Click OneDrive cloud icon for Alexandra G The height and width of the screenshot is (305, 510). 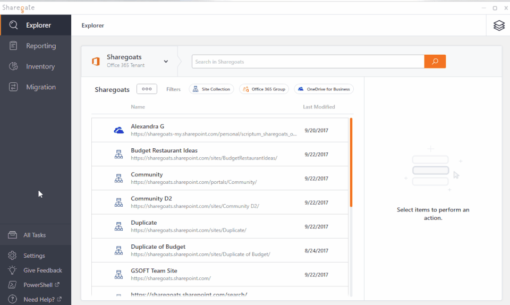tap(118, 130)
